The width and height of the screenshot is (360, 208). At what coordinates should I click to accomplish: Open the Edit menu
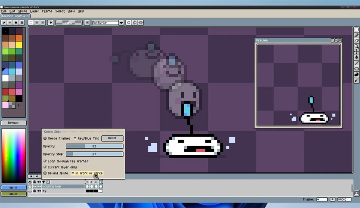(x=12, y=11)
